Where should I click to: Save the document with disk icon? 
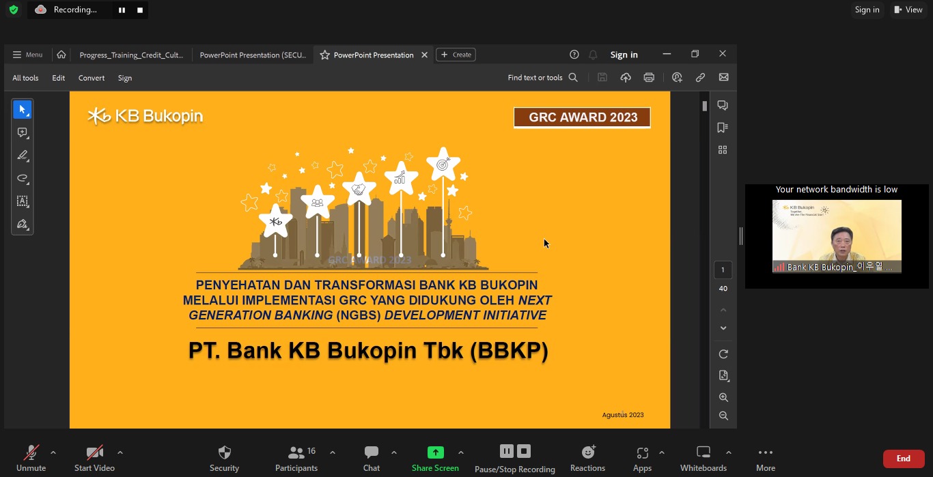coord(602,78)
